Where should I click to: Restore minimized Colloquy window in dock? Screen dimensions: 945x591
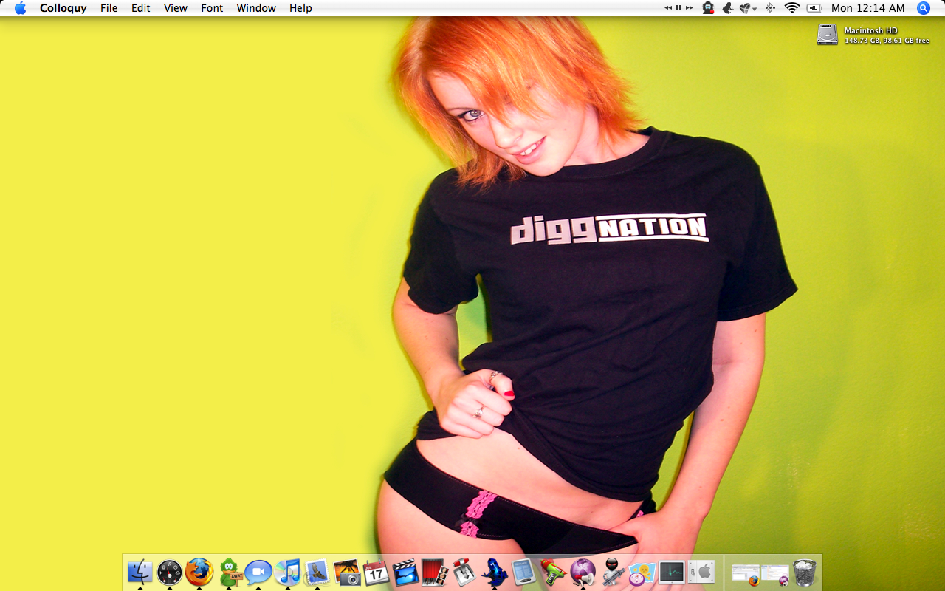[775, 574]
